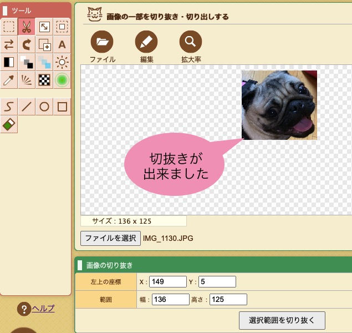352x333 pixels.
Task: Focus the 高さ height field
Action: (228, 299)
